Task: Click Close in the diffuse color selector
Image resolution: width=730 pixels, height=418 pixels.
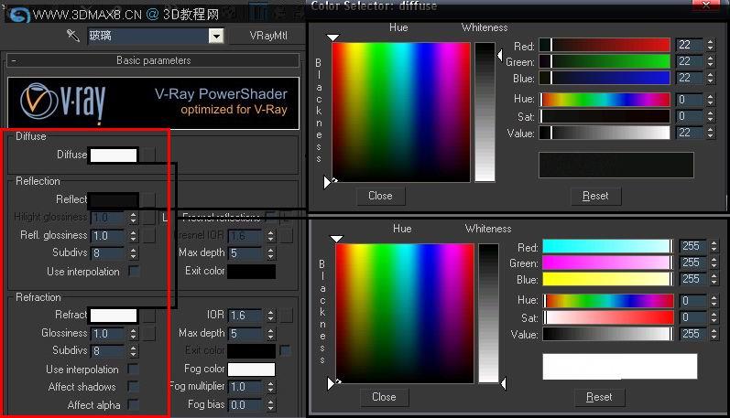Action: (380, 196)
